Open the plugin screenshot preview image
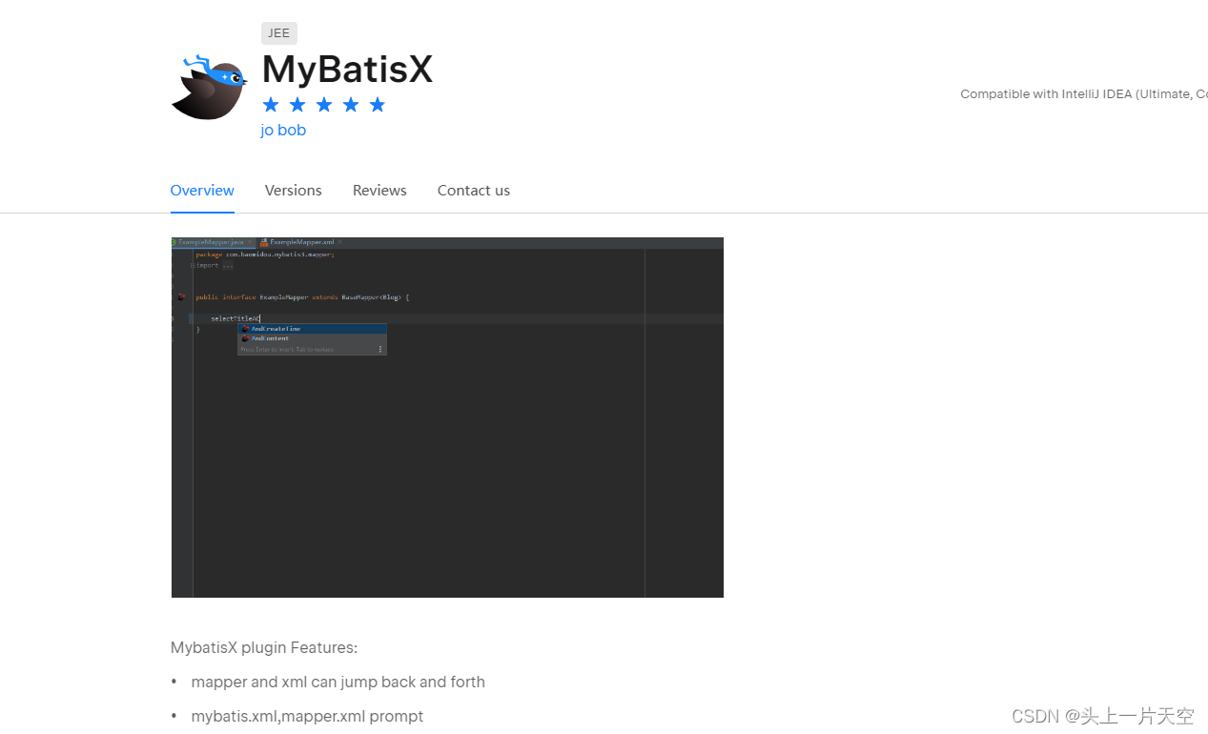 point(447,418)
